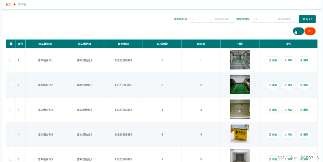Select cell 停车场地址4
Screen dimensions: 323x162
[x=84, y=135]
